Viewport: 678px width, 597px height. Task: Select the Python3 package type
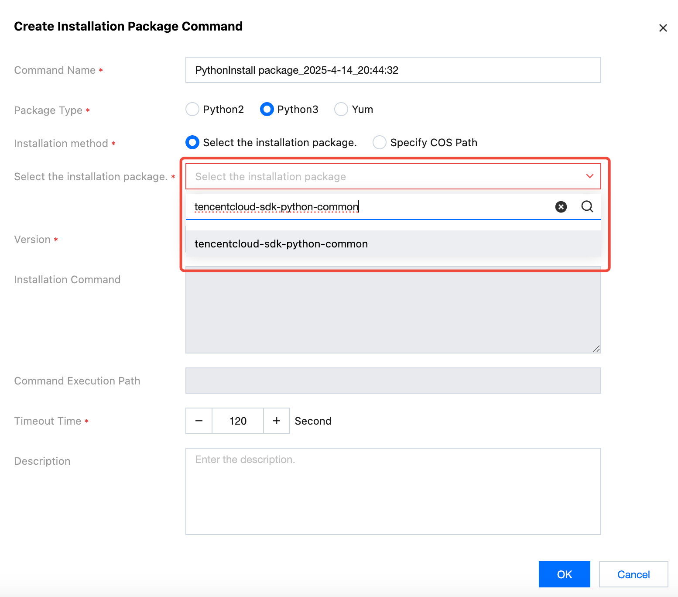(x=267, y=109)
